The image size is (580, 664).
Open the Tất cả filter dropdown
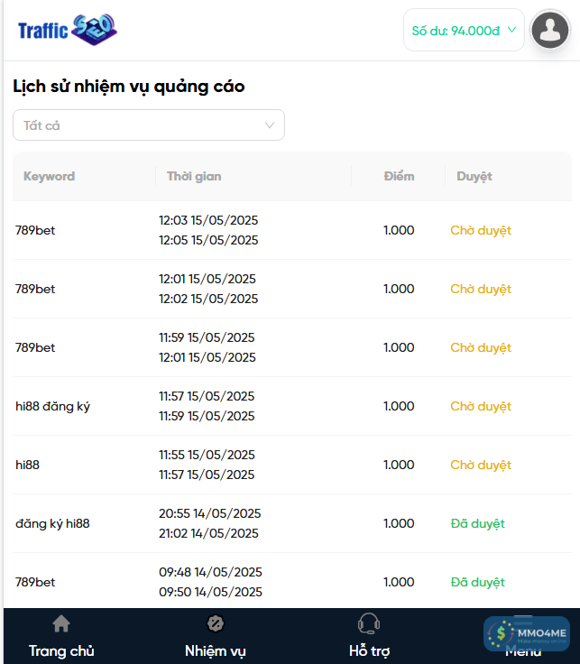click(149, 125)
